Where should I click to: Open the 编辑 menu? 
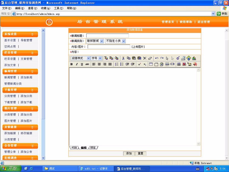pos(20,8)
